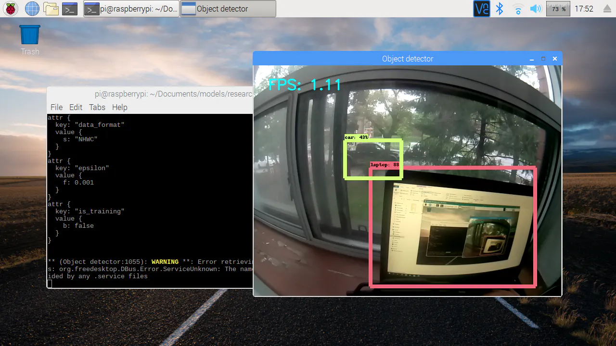Click the 's: "NHWC"' terminal line
Viewport: 616px width, 346px height.
point(80,139)
